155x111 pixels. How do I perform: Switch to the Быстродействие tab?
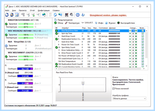click(x=126, y=23)
